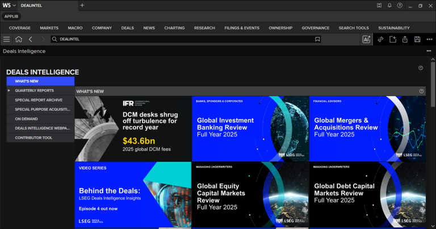
Task: Navigate back with the left arrow
Action: pos(31,39)
